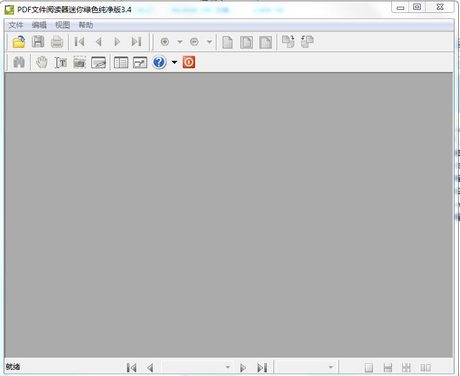460x376 pixels.
Task: Click the blue Help question mark icon
Action: point(159,62)
